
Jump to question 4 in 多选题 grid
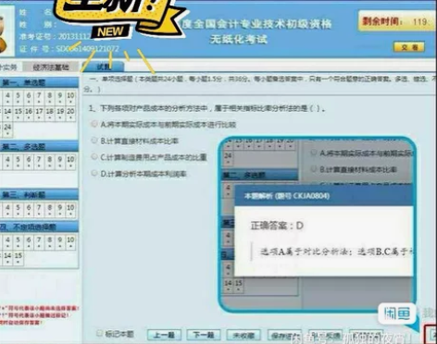click(x=7, y=162)
